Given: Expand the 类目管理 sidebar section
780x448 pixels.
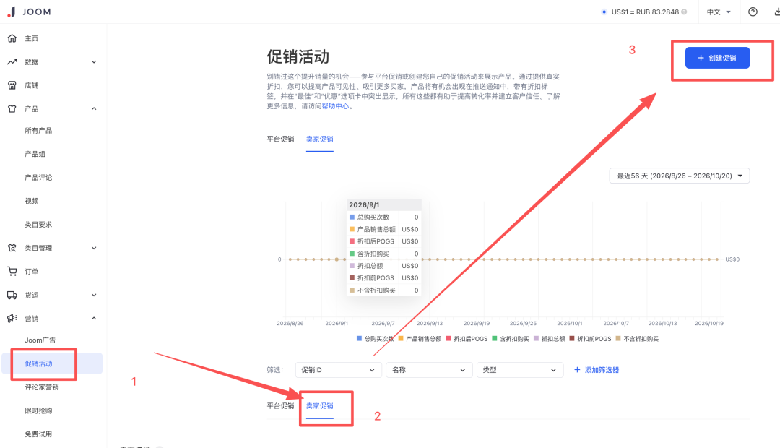Looking at the screenshot, I should (x=94, y=248).
